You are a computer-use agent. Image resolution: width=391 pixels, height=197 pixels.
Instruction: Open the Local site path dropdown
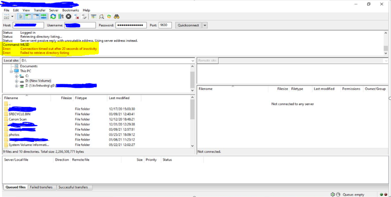click(x=192, y=60)
